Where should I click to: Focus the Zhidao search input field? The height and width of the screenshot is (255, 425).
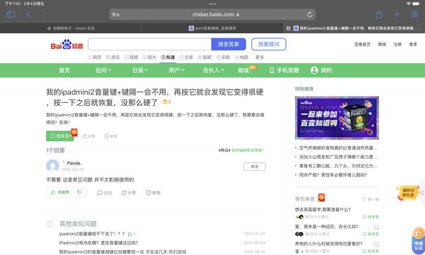[150, 44]
